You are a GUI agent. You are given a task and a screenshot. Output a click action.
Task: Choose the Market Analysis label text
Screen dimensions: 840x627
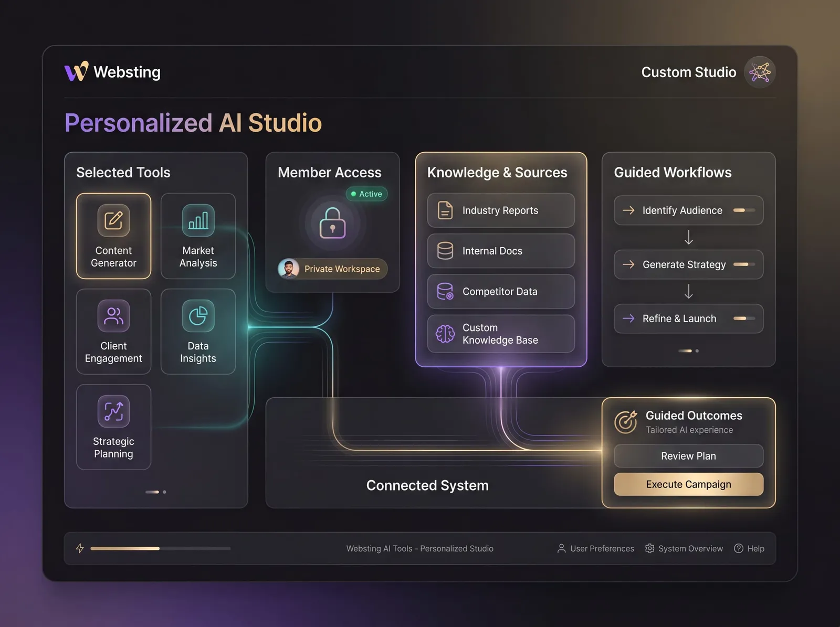(198, 257)
